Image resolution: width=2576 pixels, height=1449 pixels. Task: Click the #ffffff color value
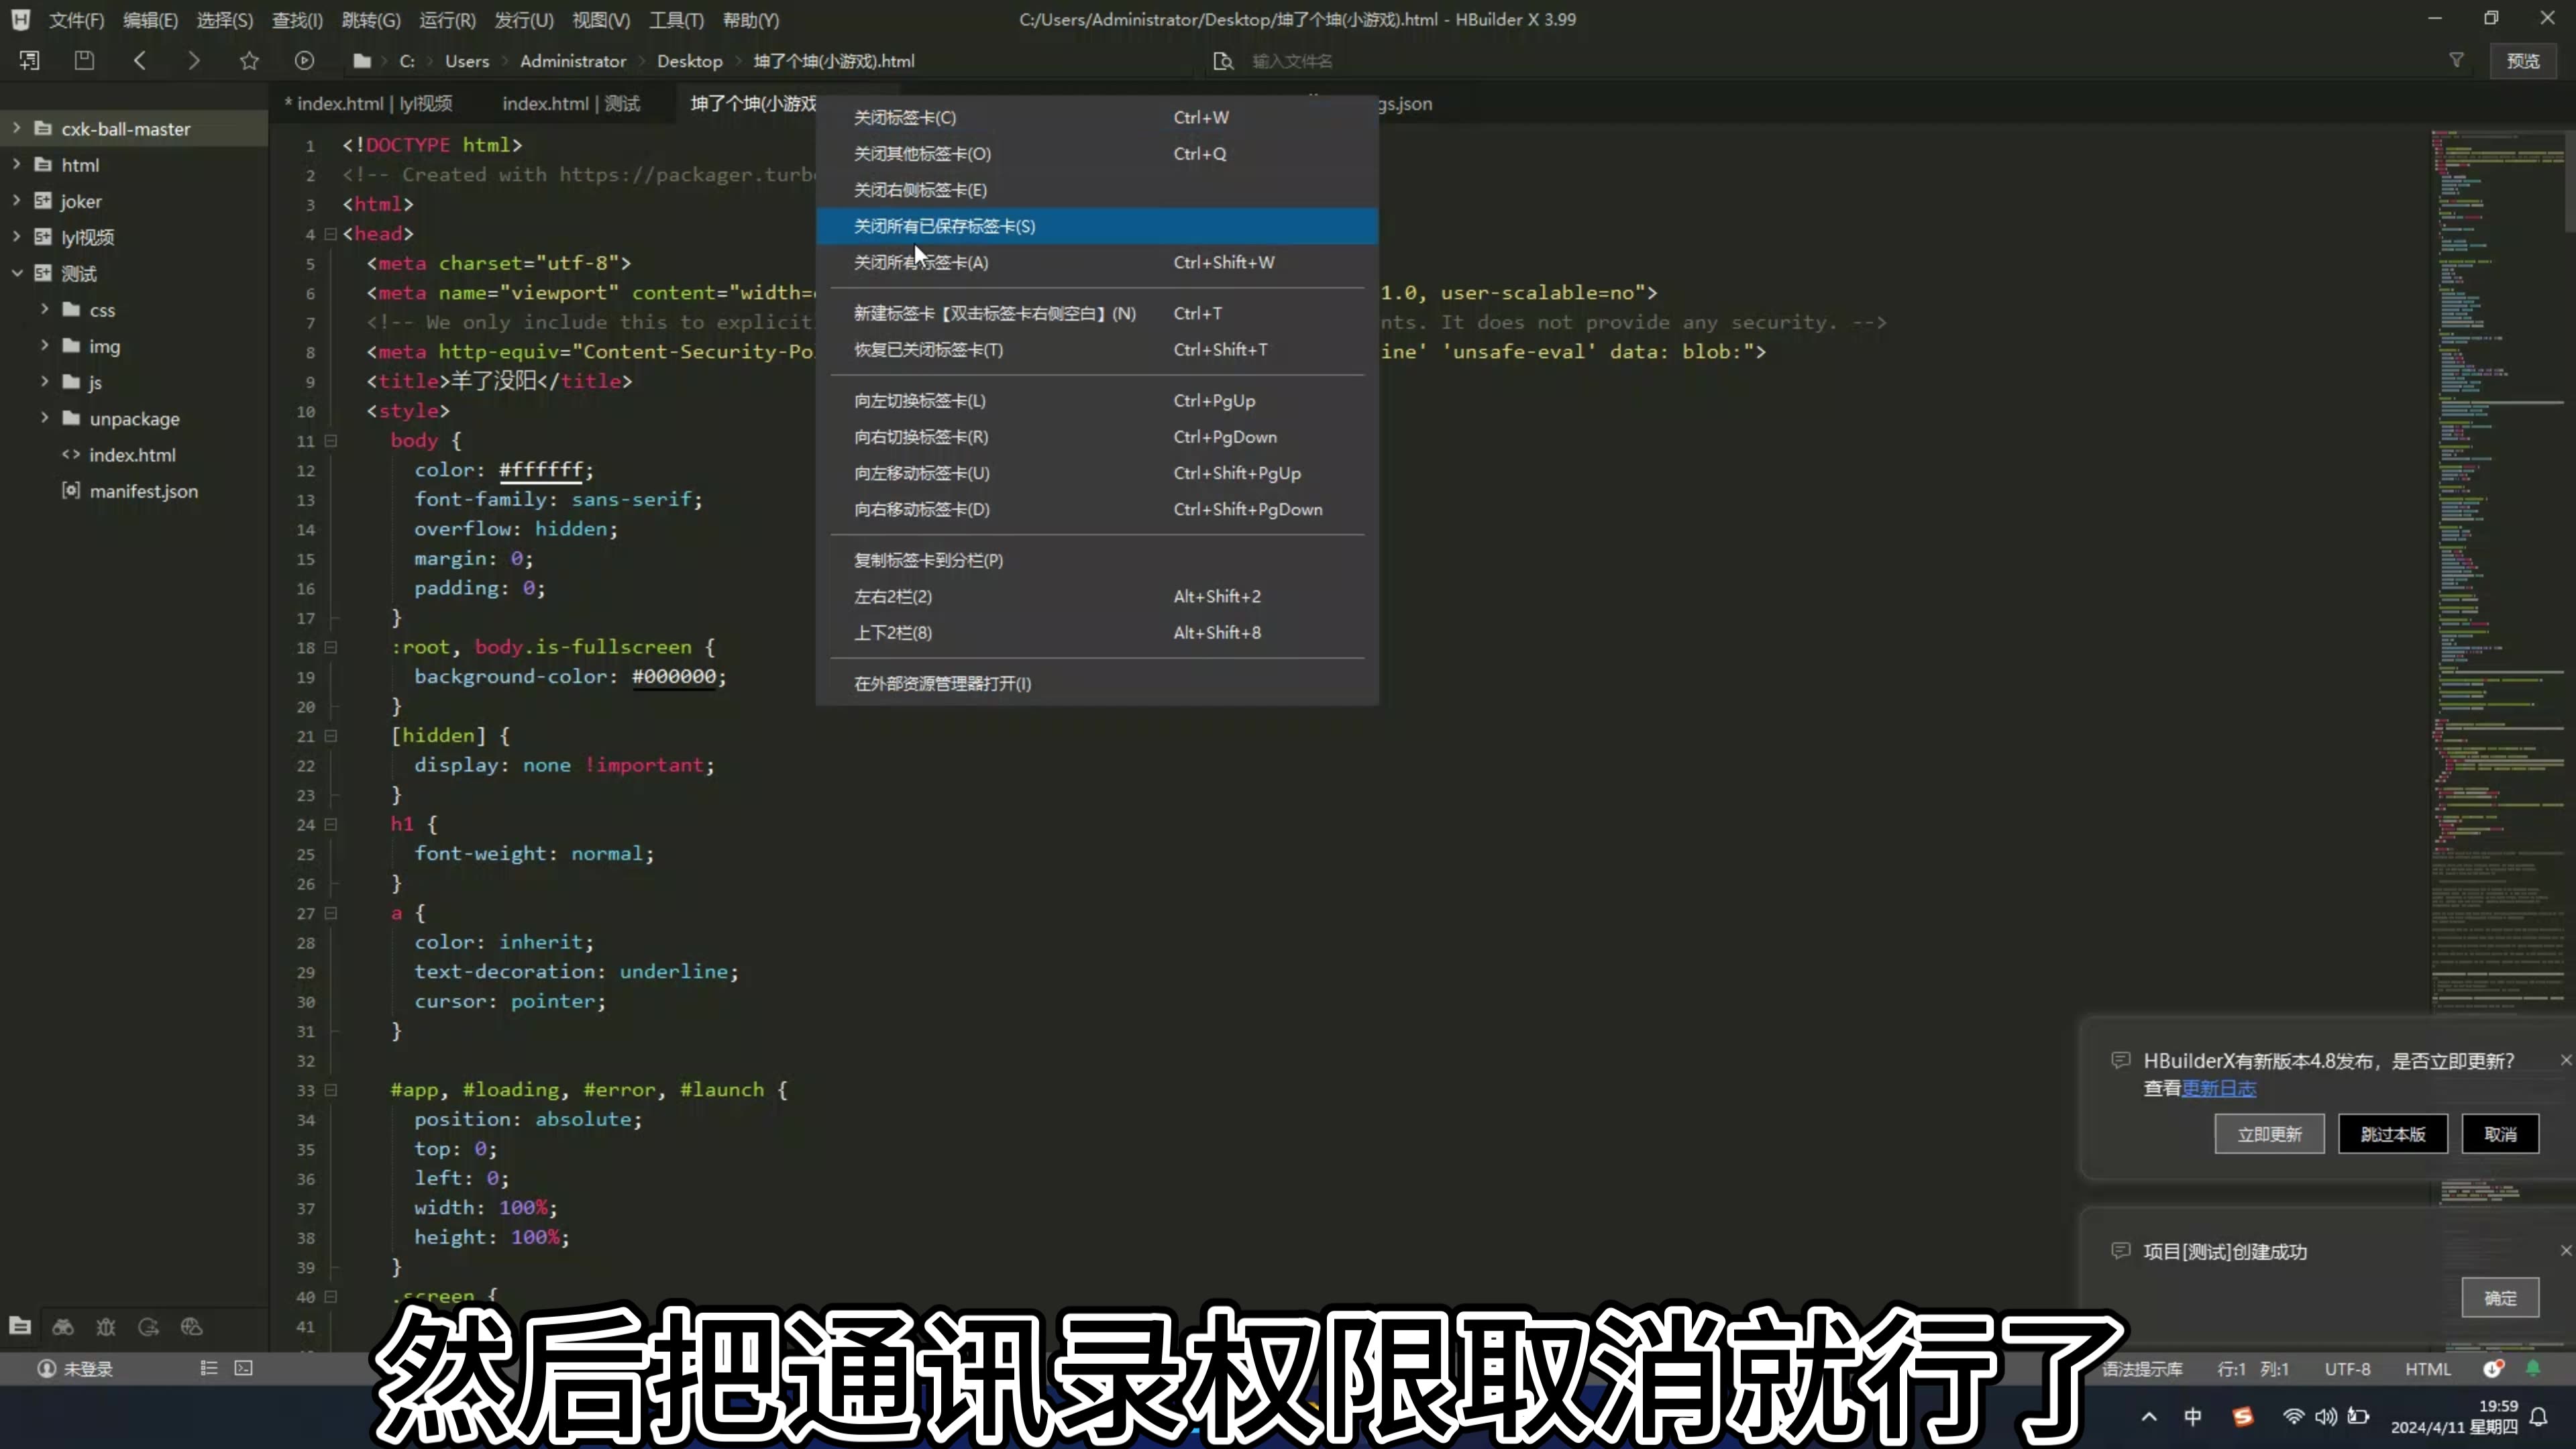pyautogui.click(x=541, y=470)
